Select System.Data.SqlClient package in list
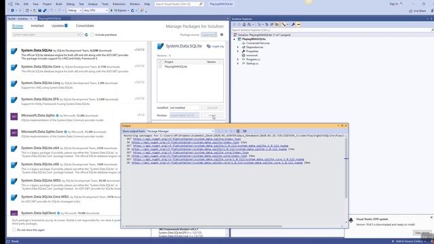 click(x=65, y=213)
